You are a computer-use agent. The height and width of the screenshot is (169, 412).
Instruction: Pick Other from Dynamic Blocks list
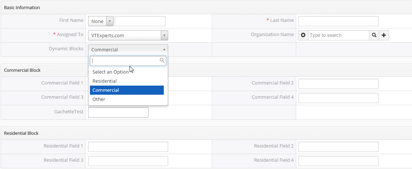(127, 99)
